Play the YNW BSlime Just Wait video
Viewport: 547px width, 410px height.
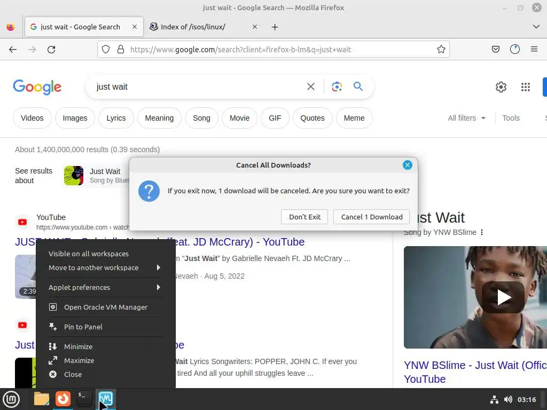[x=503, y=297]
